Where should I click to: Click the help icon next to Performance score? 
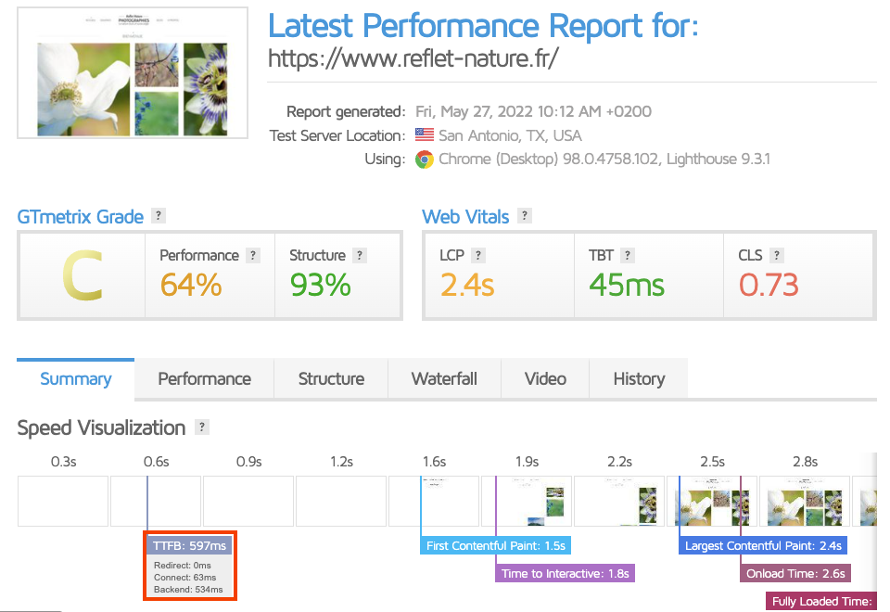[253, 256]
